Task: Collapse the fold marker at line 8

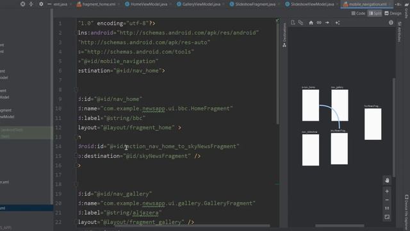Action: [x=76, y=90]
